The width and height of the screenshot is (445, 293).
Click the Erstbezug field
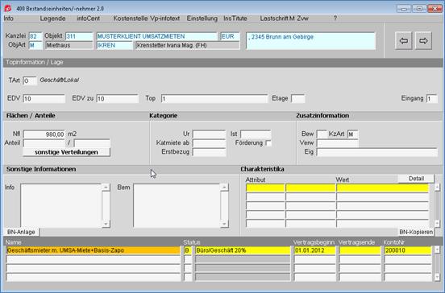click(x=209, y=152)
